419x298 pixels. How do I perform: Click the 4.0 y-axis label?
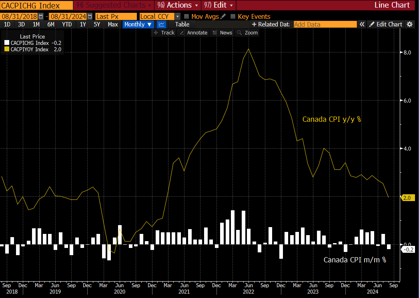(x=407, y=149)
